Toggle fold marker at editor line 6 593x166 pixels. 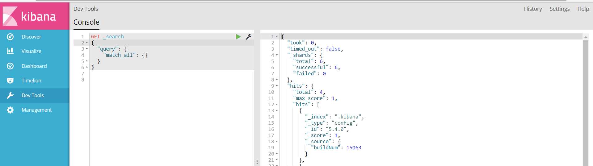[x=87, y=67]
